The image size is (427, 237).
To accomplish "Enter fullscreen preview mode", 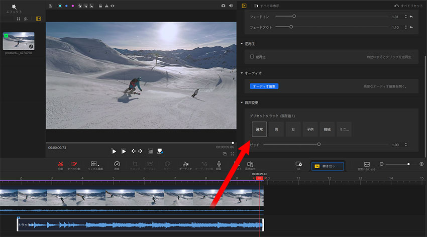I will click(x=232, y=154).
